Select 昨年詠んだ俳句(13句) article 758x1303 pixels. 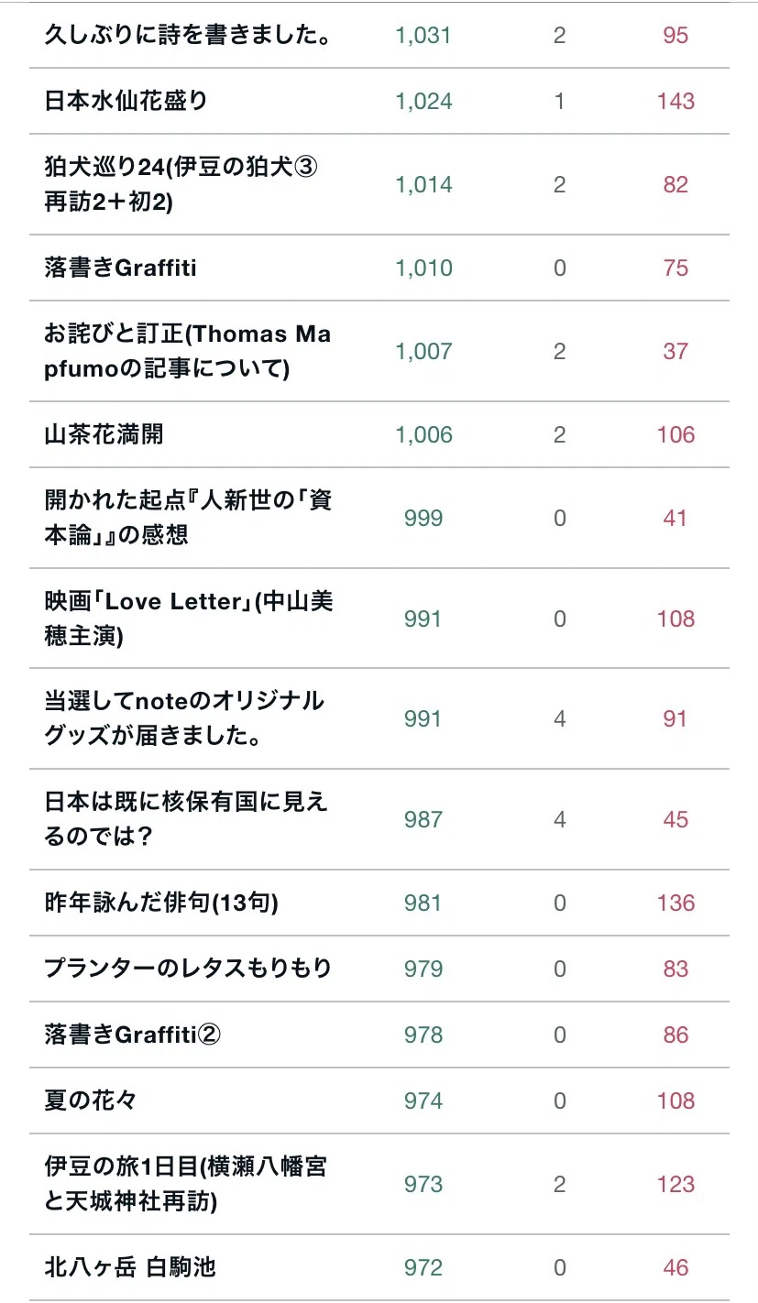161,903
